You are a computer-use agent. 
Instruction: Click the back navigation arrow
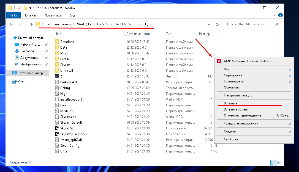11,24
